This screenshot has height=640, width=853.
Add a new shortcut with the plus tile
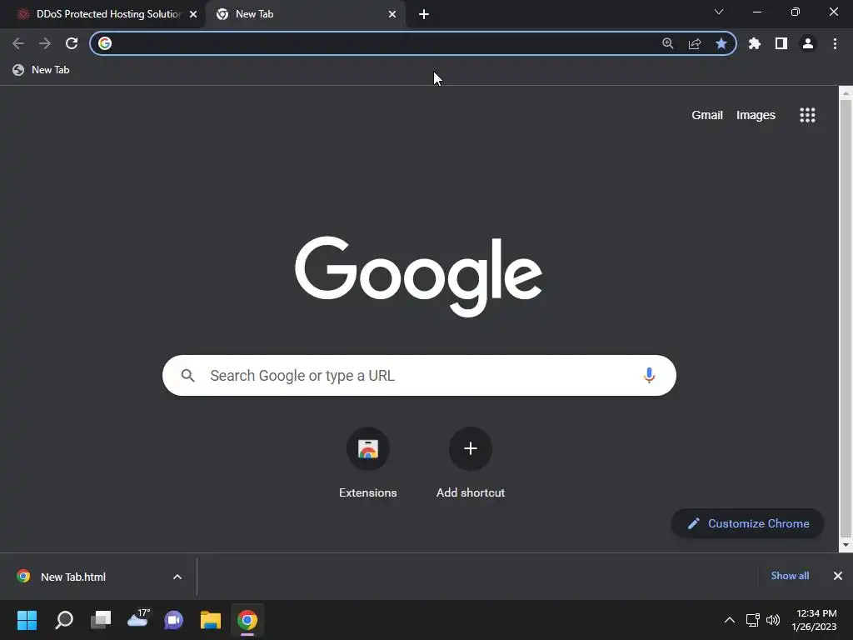[471, 463]
